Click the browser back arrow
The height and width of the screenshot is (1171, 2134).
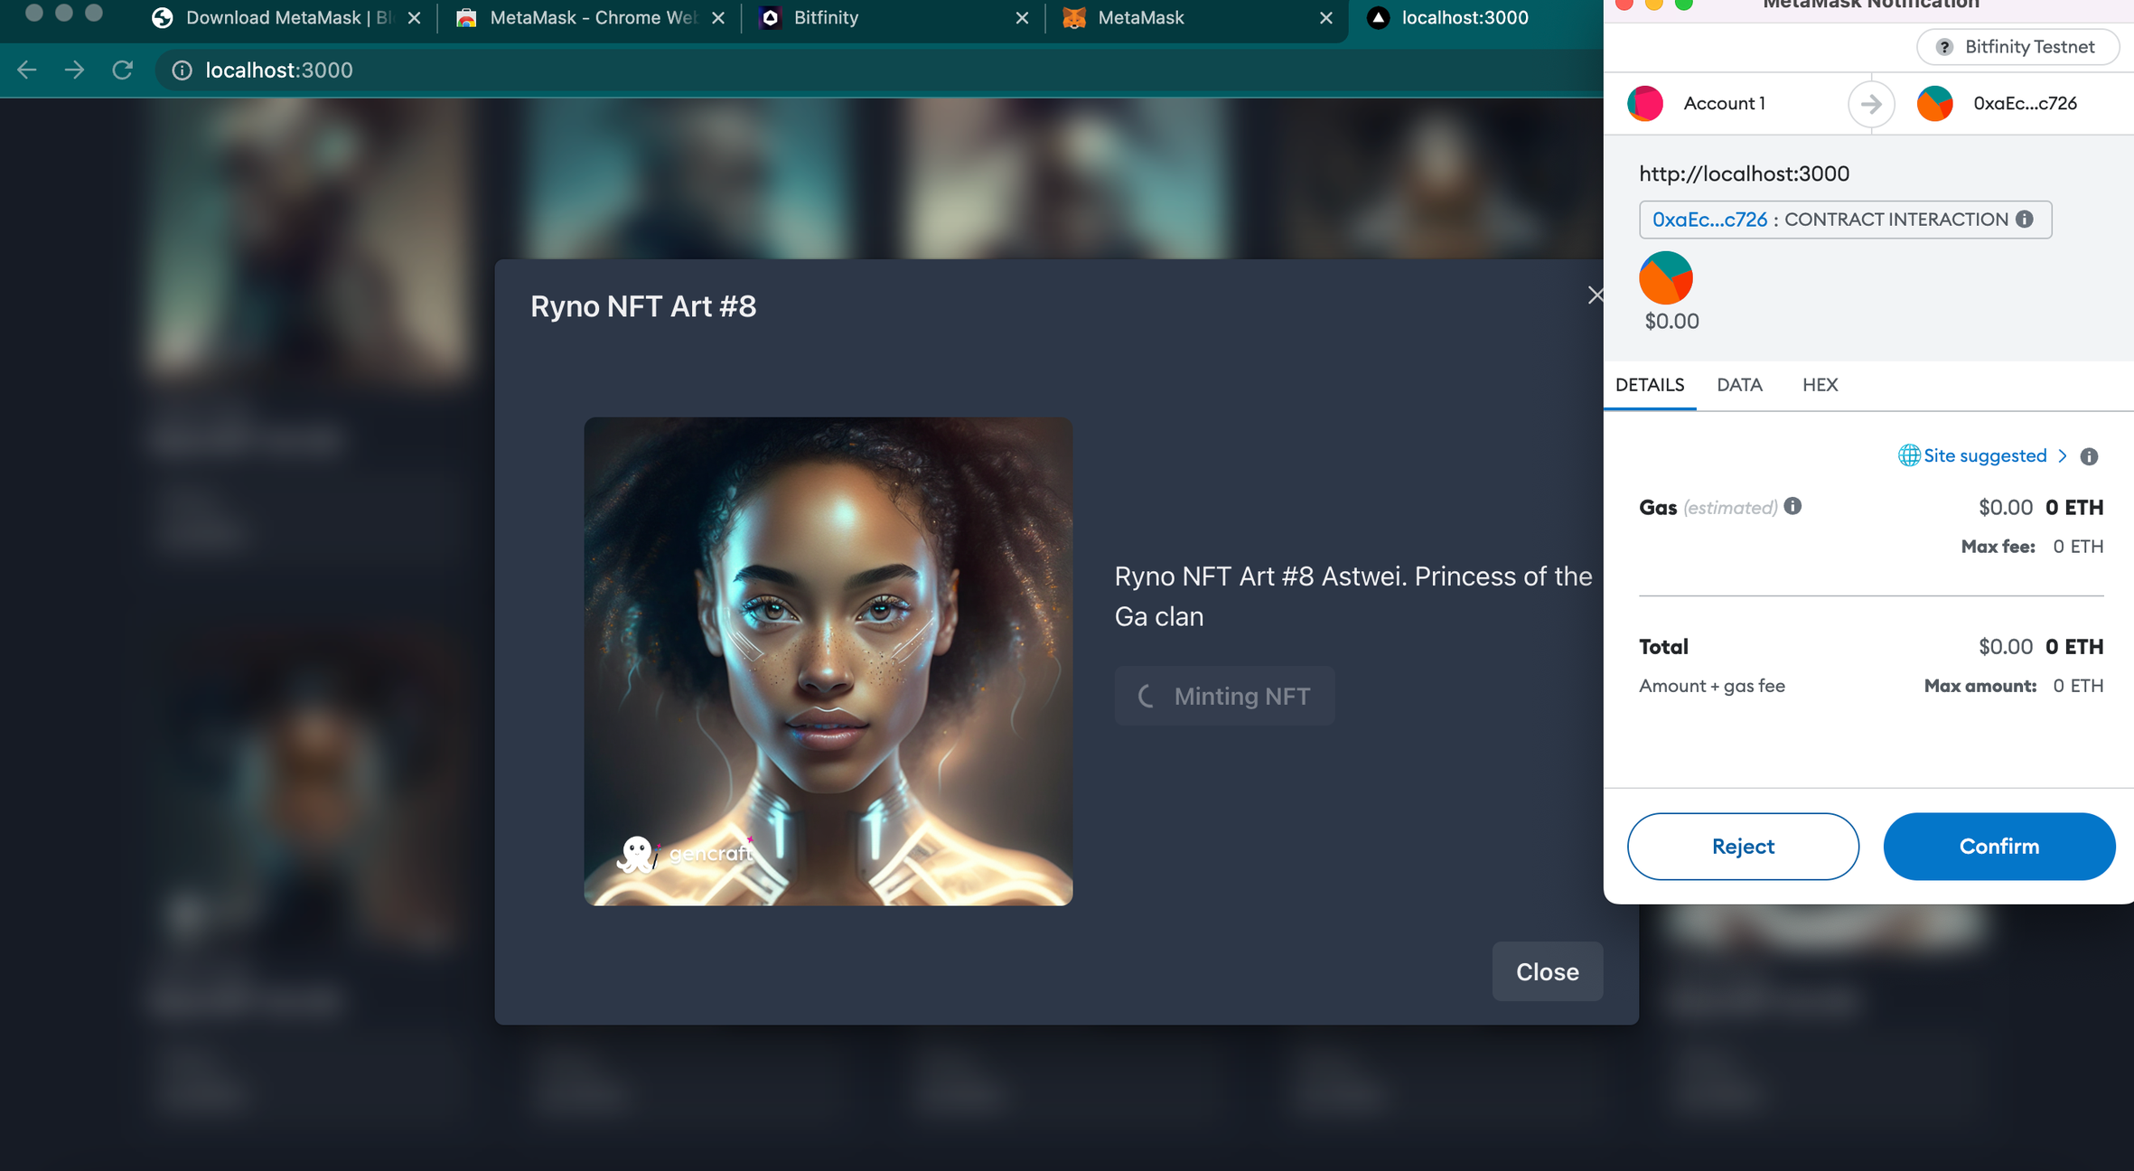pyautogui.click(x=27, y=70)
